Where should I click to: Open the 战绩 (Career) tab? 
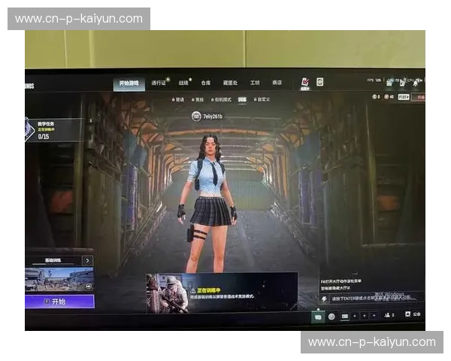(x=183, y=83)
